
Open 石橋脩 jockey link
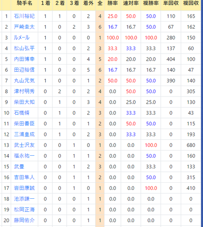coord(22,113)
